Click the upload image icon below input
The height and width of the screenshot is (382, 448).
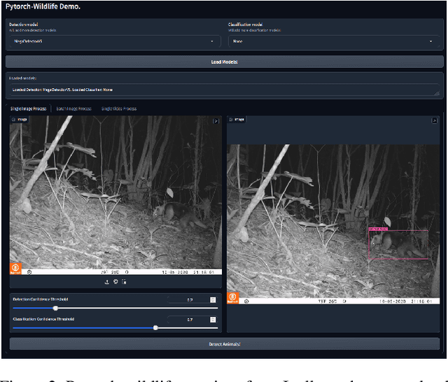coord(107,282)
